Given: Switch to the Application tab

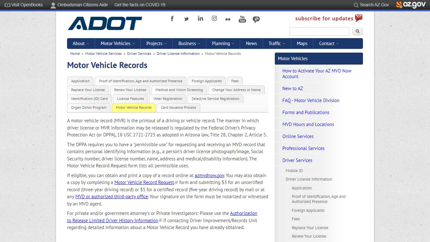Looking at the screenshot, I should (80, 81).
